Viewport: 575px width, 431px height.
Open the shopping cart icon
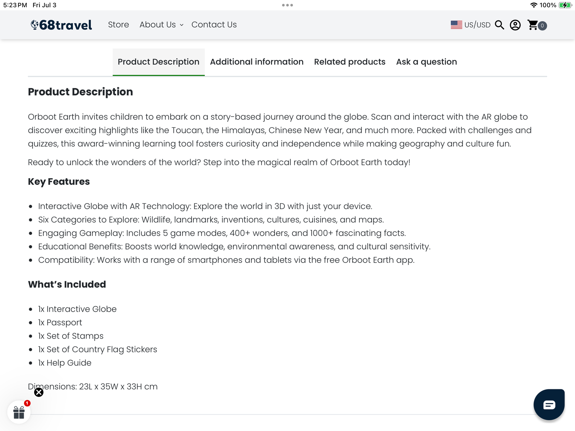click(533, 25)
